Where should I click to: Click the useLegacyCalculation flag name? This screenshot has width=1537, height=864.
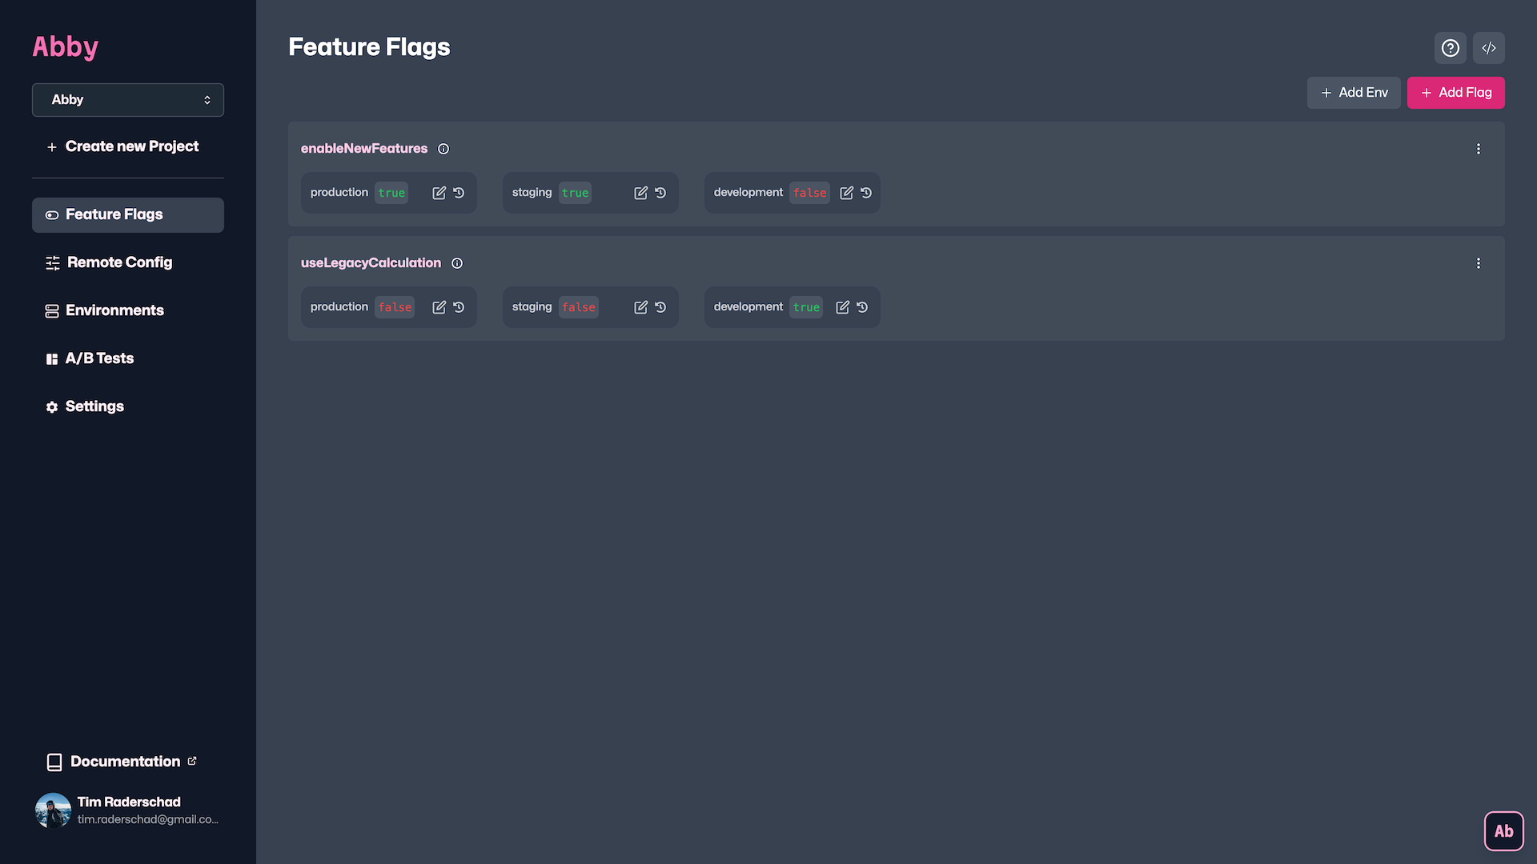371,263
